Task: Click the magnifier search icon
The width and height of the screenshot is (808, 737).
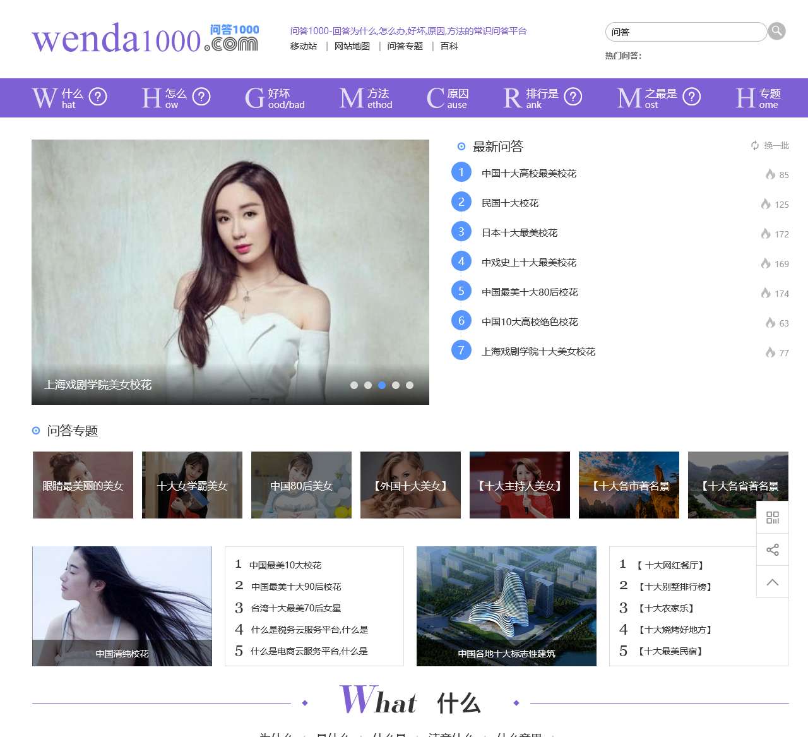Action: coord(776,31)
